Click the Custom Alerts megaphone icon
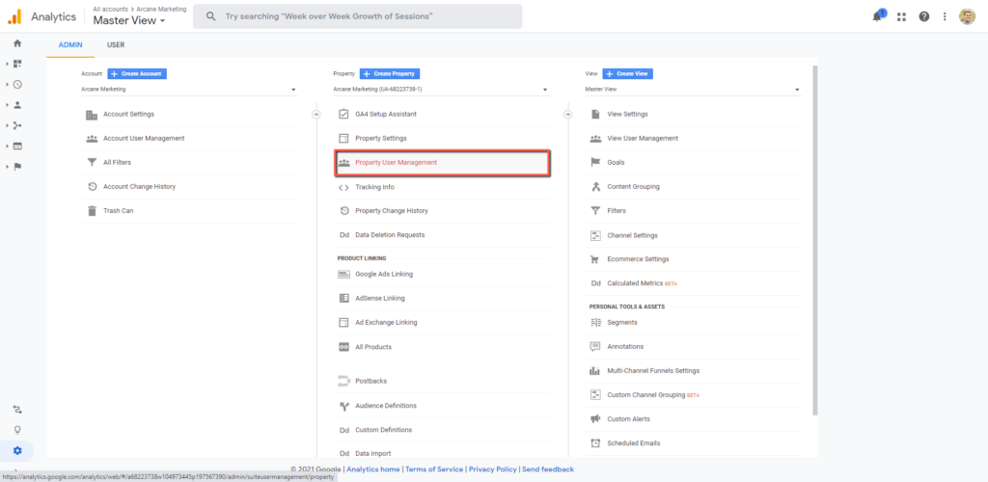988x482 pixels. (594, 419)
